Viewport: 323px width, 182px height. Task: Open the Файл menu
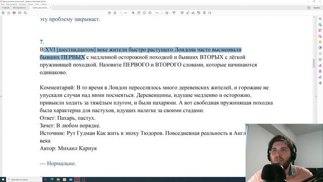pyautogui.click(x=3, y=4)
